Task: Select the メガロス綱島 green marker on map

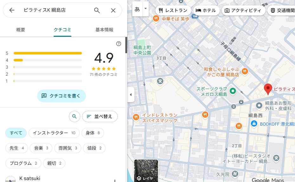Action: click(233, 91)
